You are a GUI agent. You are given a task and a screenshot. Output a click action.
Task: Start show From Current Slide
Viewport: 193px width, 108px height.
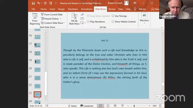click(52, 14)
